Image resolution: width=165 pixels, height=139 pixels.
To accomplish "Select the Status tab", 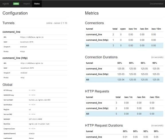I will pos(37,4).
